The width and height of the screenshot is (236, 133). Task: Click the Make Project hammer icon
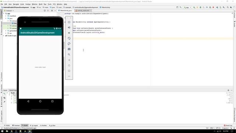(x=181, y=7)
